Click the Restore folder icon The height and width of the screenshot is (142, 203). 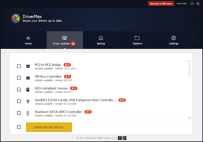tap(137, 38)
